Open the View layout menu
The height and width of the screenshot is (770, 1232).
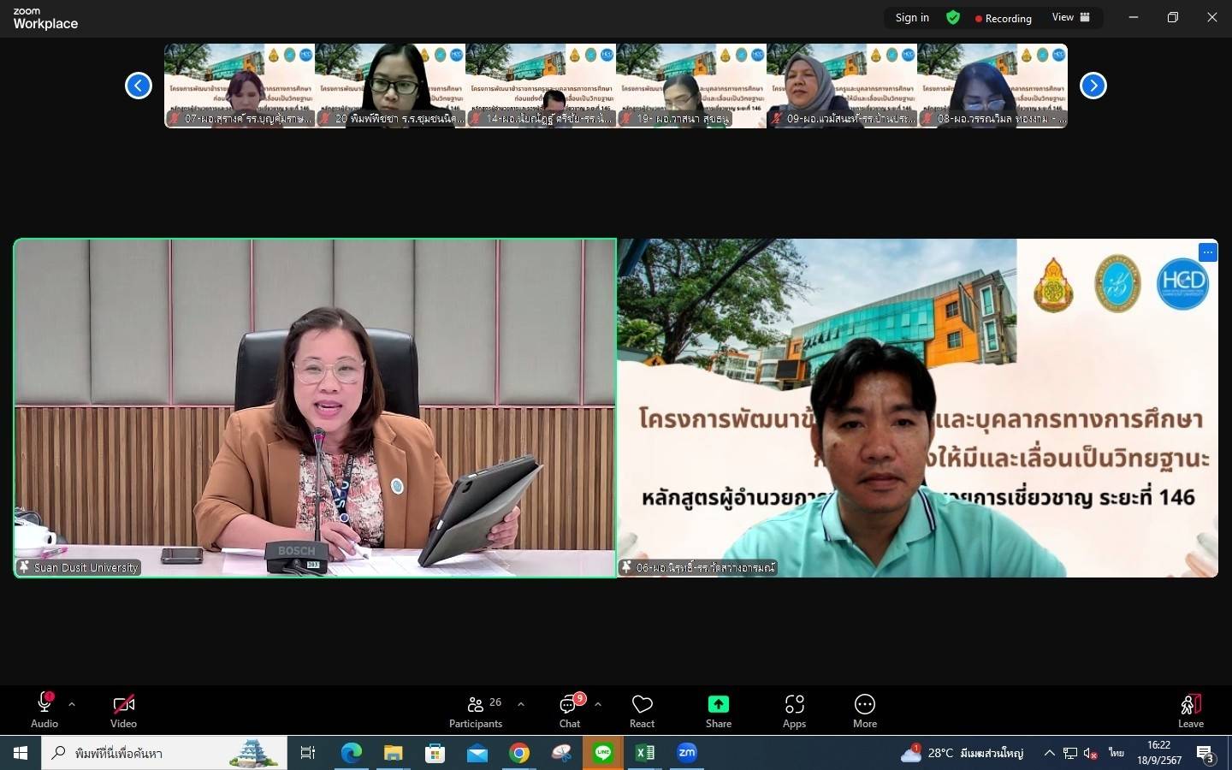(x=1070, y=18)
